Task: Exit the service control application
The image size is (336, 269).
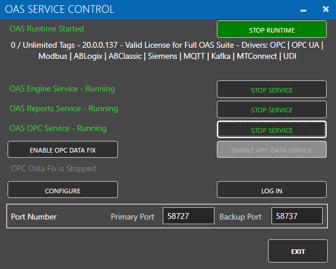Action: (x=298, y=251)
